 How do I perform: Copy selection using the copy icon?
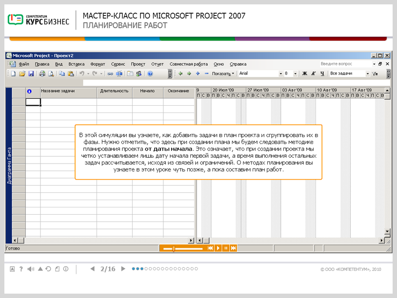[62, 74]
